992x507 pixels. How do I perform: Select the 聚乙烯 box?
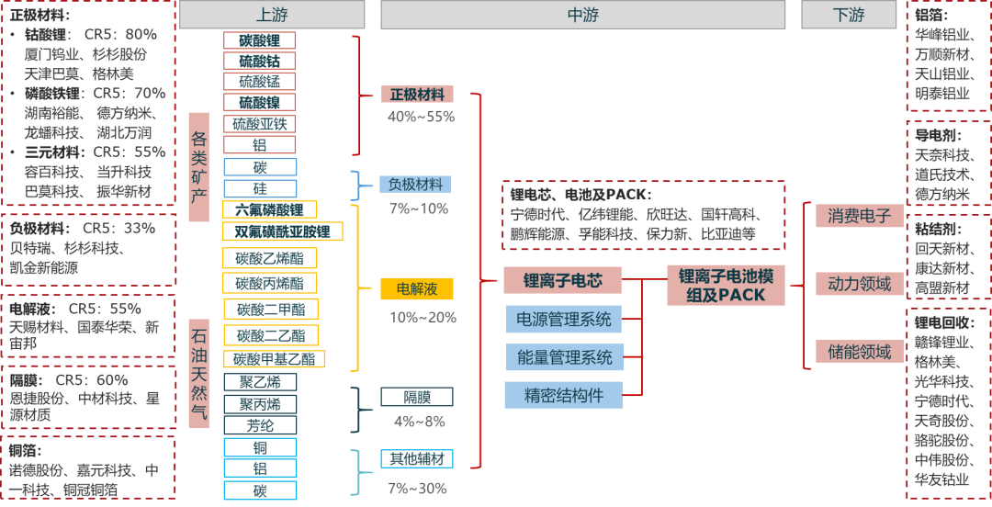point(259,382)
